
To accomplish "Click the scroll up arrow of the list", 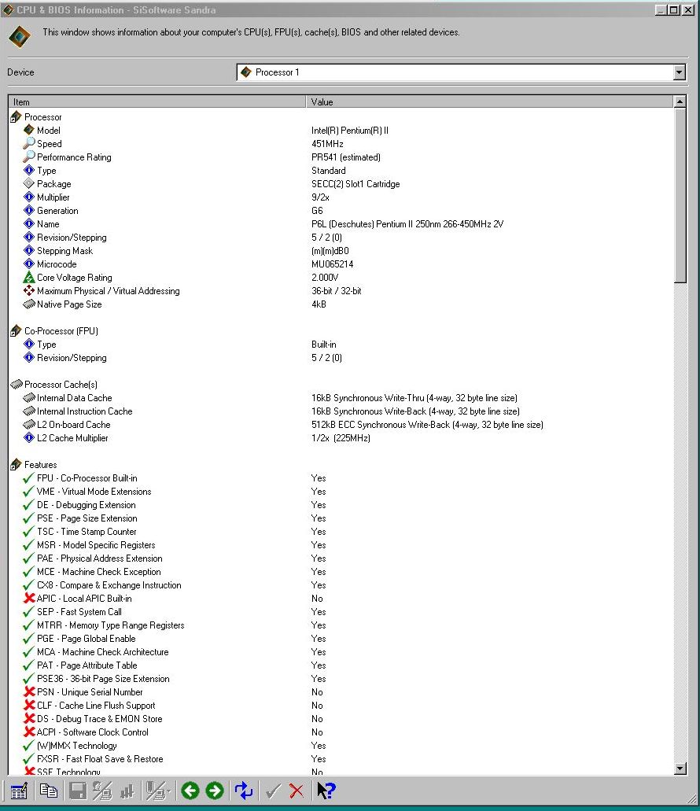I will click(x=680, y=101).
